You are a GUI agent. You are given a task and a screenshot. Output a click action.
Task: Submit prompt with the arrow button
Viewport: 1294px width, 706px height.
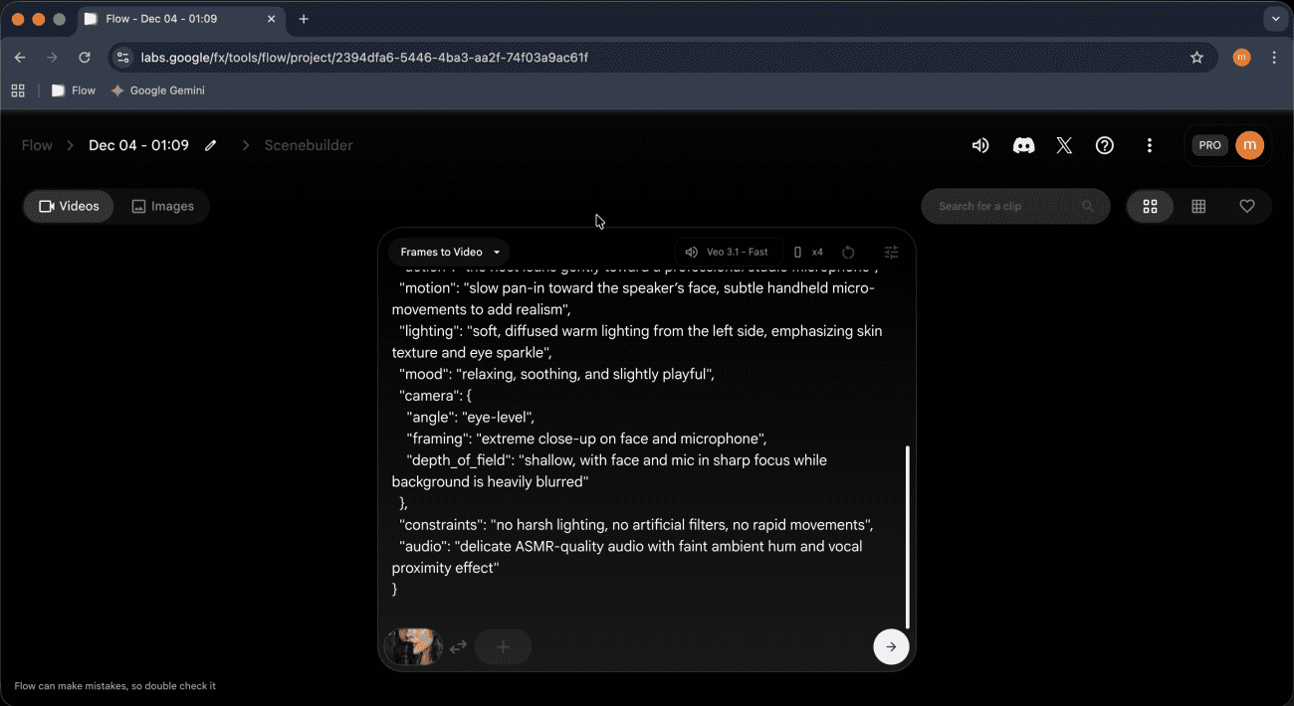[890, 646]
